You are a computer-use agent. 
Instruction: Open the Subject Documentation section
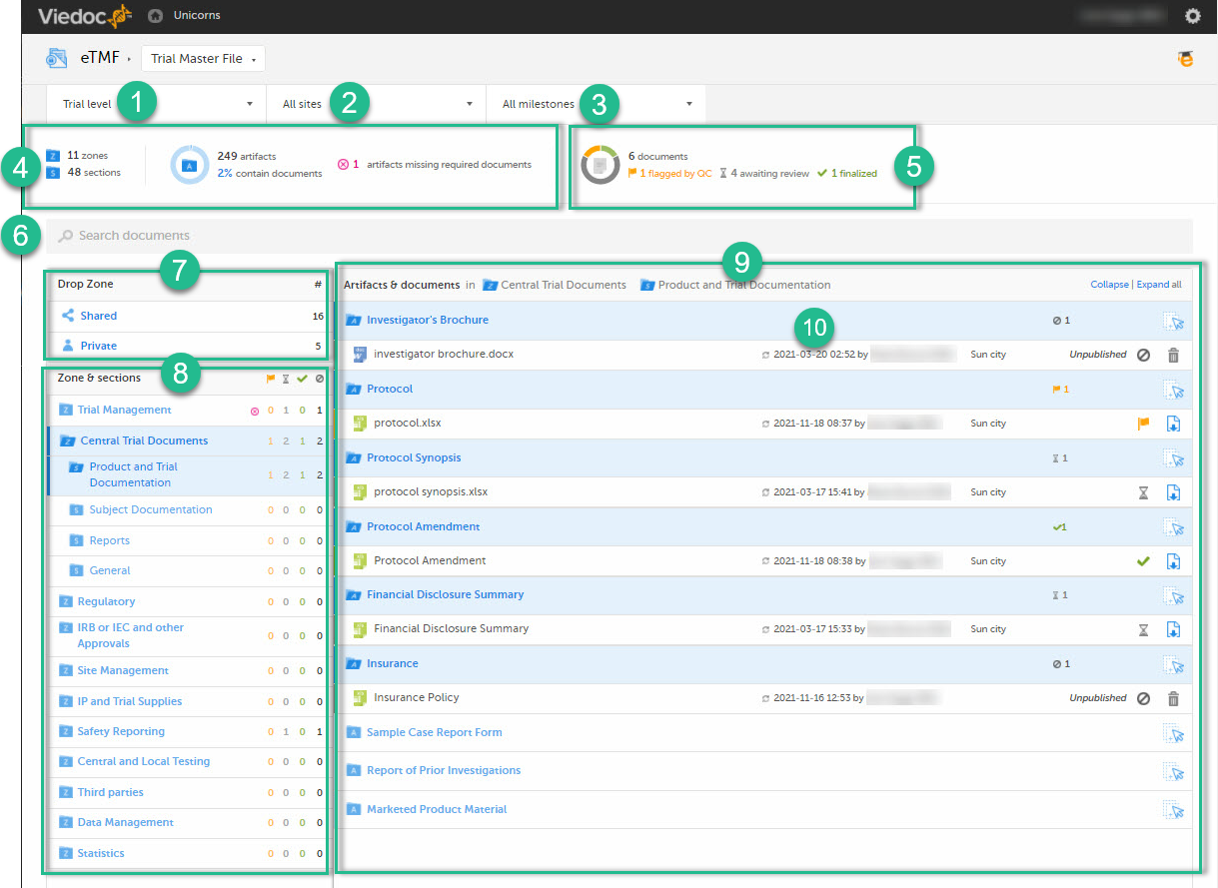pos(150,509)
